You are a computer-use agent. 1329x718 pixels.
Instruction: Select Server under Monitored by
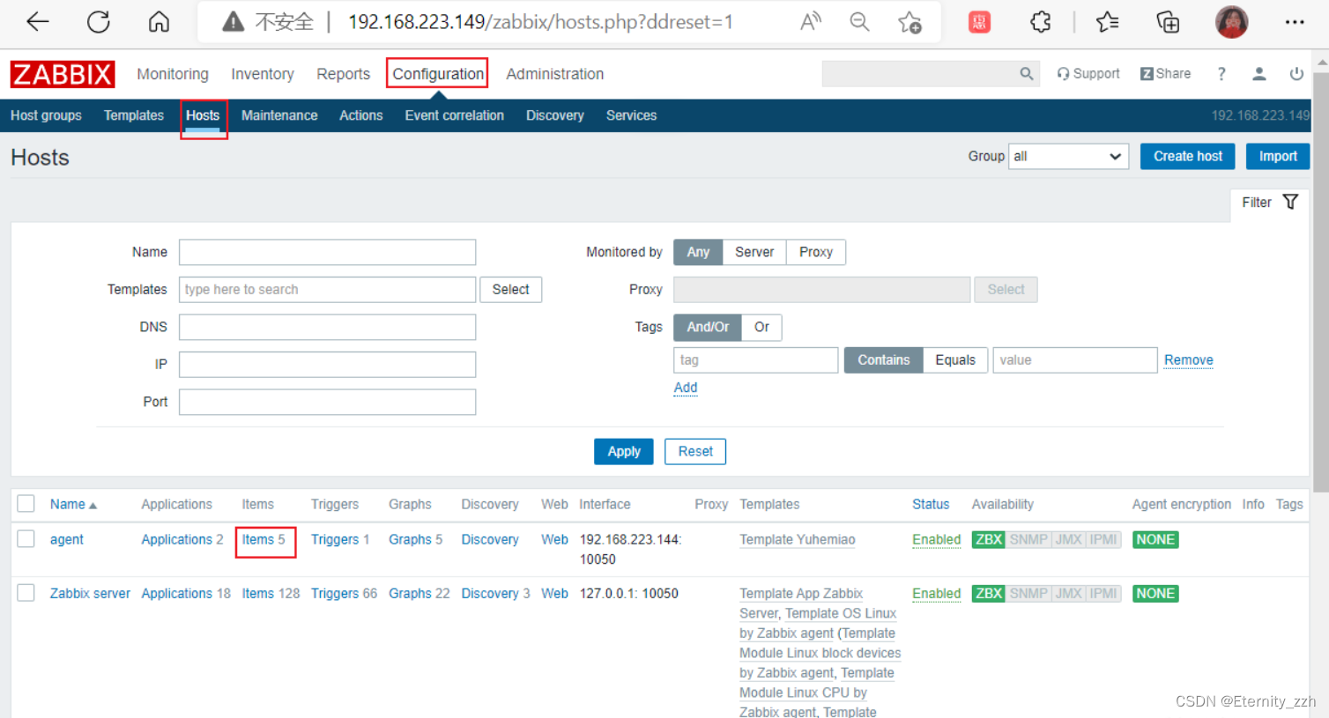click(x=754, y=252)
